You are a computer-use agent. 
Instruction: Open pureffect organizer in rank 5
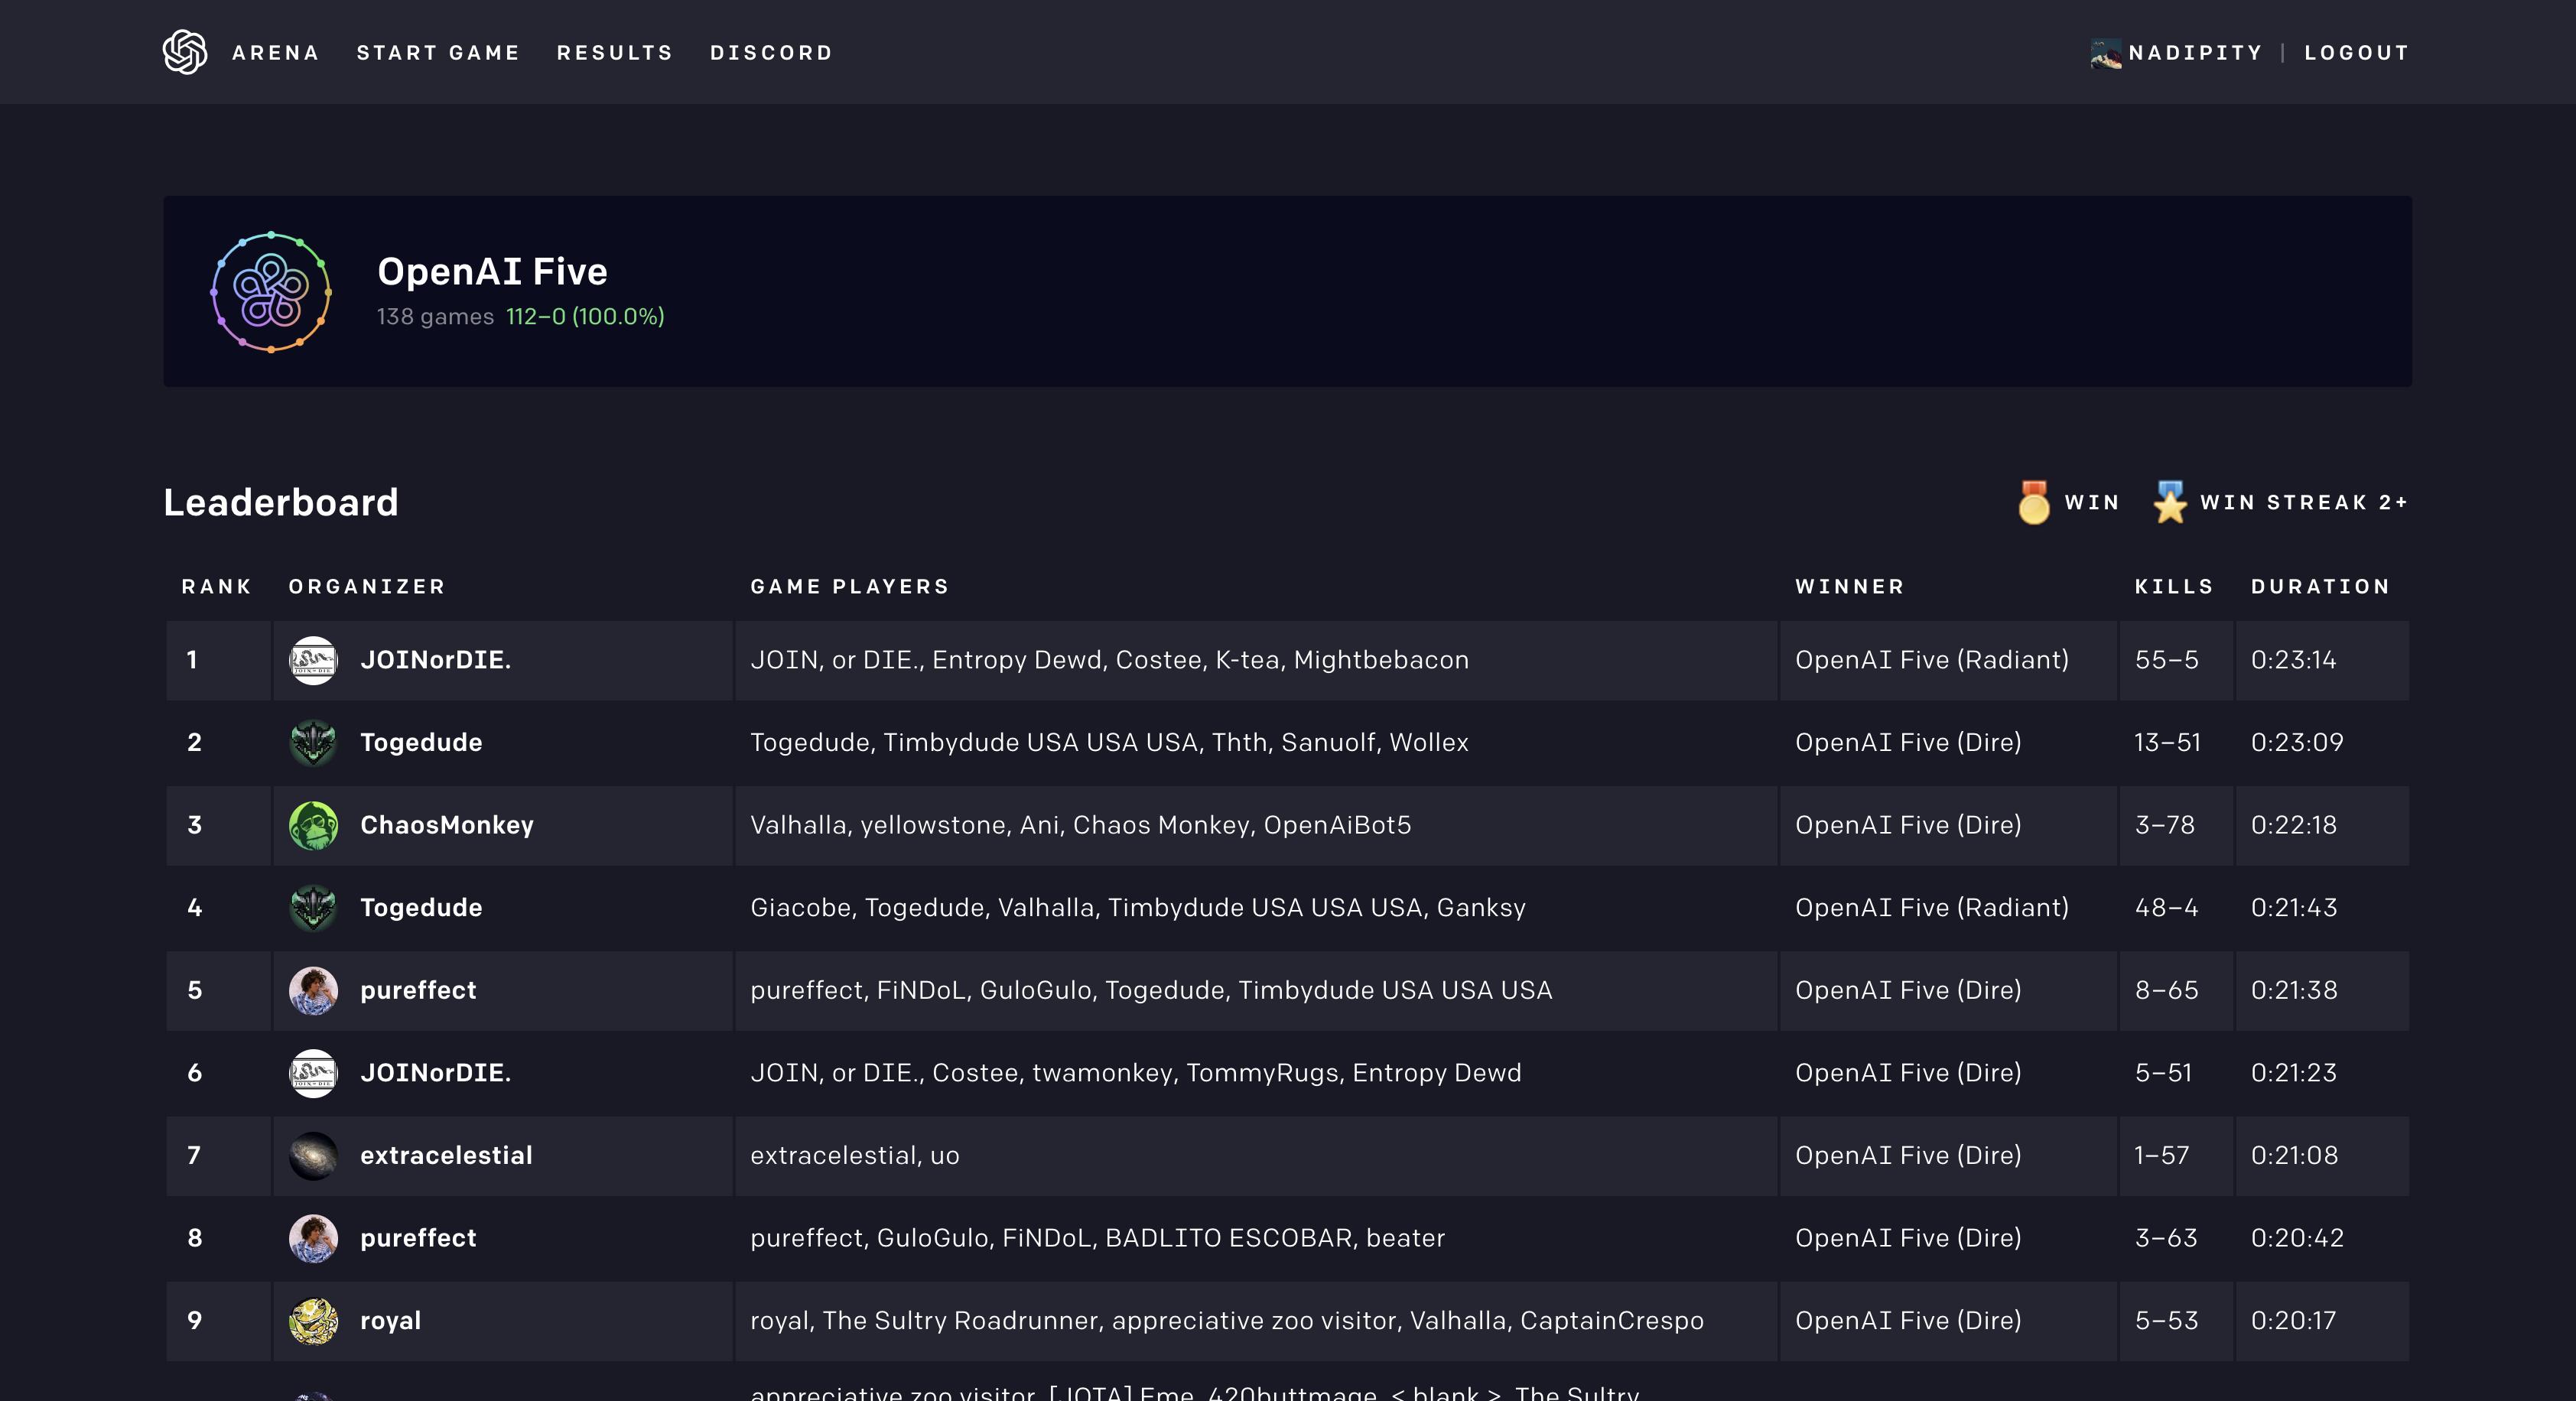(x=418, y=990)
